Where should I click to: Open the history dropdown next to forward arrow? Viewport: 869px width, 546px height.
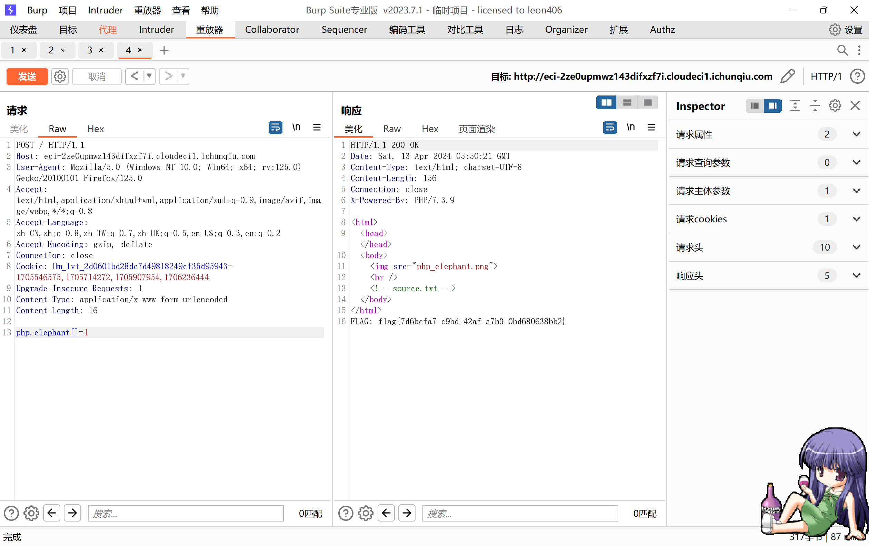[x=183, y=76]
